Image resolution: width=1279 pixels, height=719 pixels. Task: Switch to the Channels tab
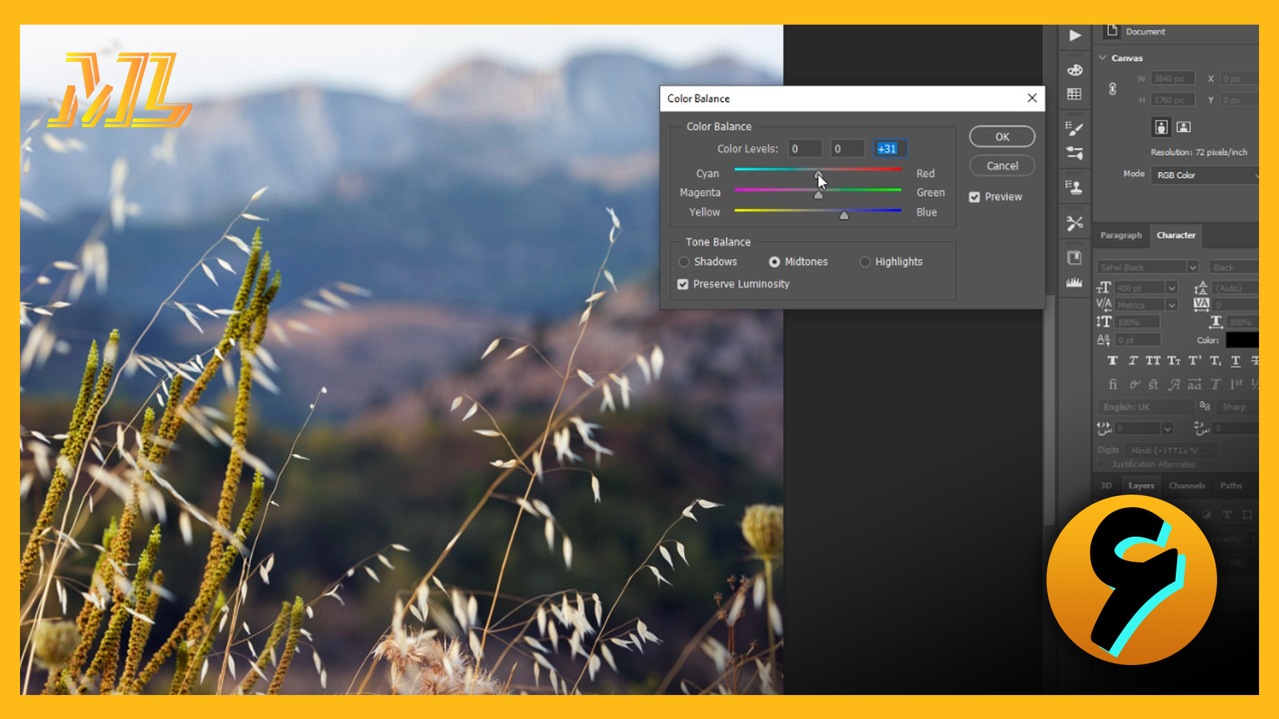click(1186, 486)
